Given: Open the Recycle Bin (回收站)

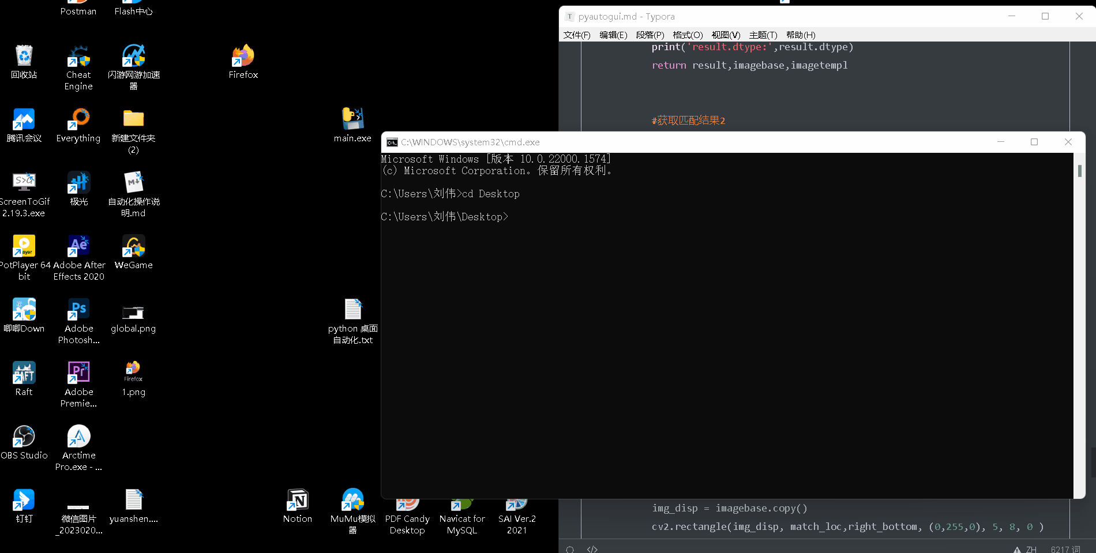Looking at the screenshot, I should 24,56.
